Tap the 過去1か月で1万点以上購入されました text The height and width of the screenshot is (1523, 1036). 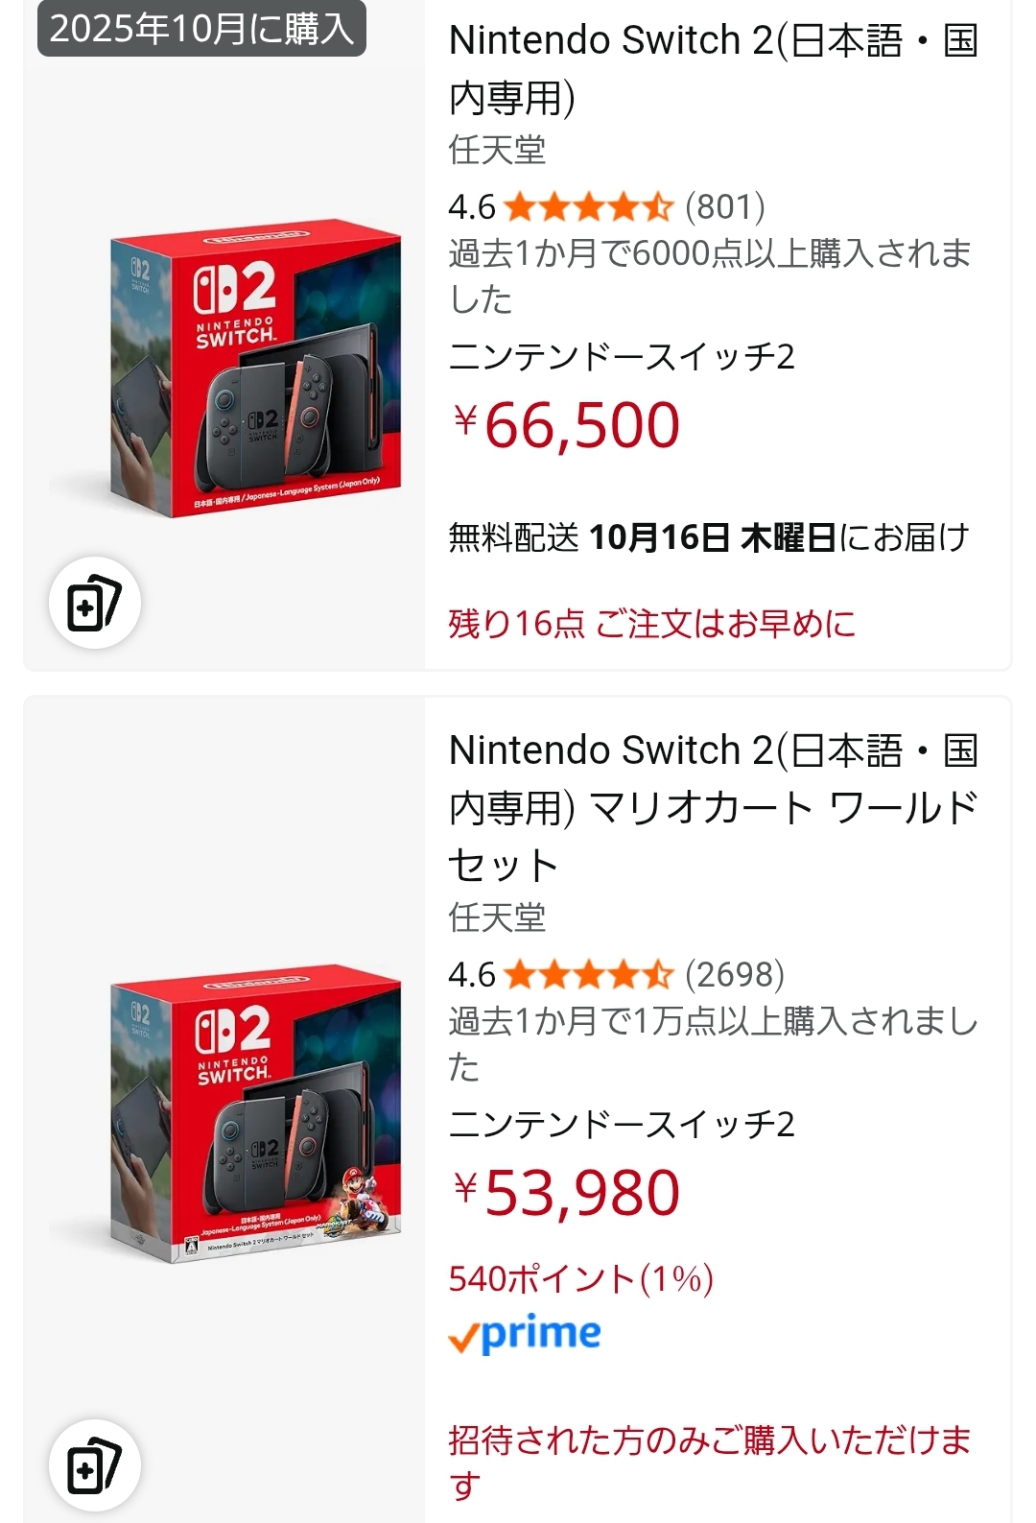pos(712,1043)
